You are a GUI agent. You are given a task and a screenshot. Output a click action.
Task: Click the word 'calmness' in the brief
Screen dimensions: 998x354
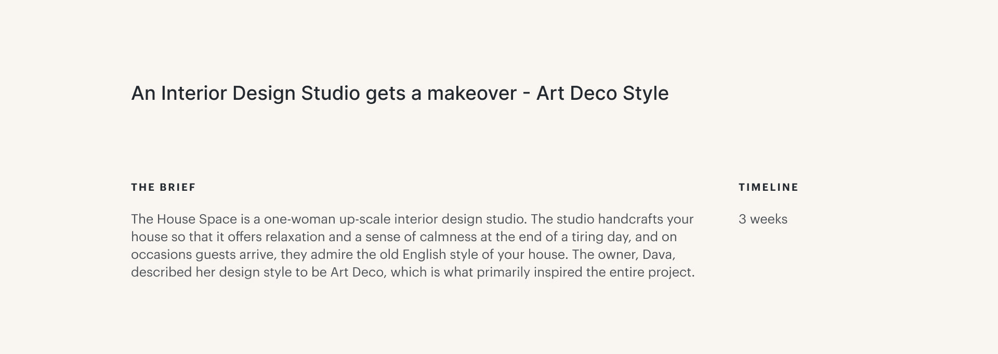(448, 237)
